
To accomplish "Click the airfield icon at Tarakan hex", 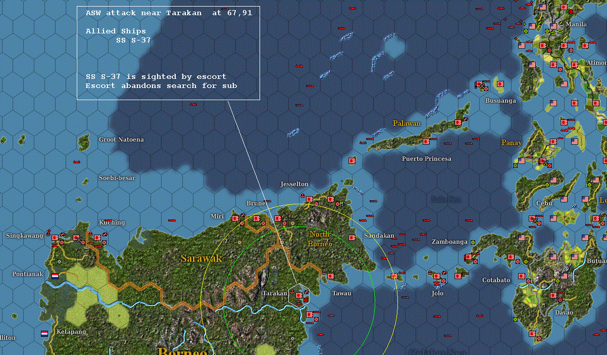I will [307, 292].
